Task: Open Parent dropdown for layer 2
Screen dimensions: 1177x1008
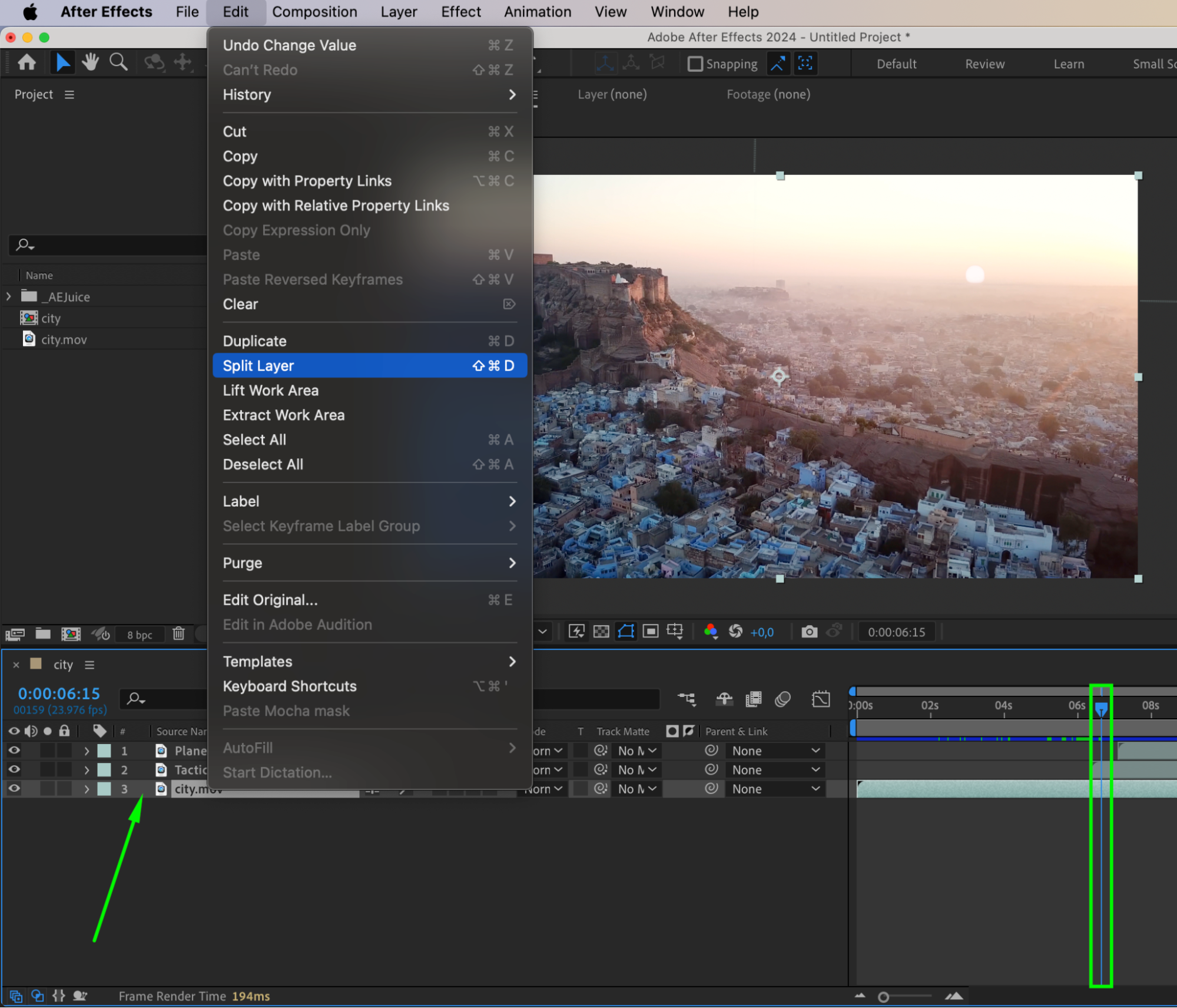Action: click(775, 770)
